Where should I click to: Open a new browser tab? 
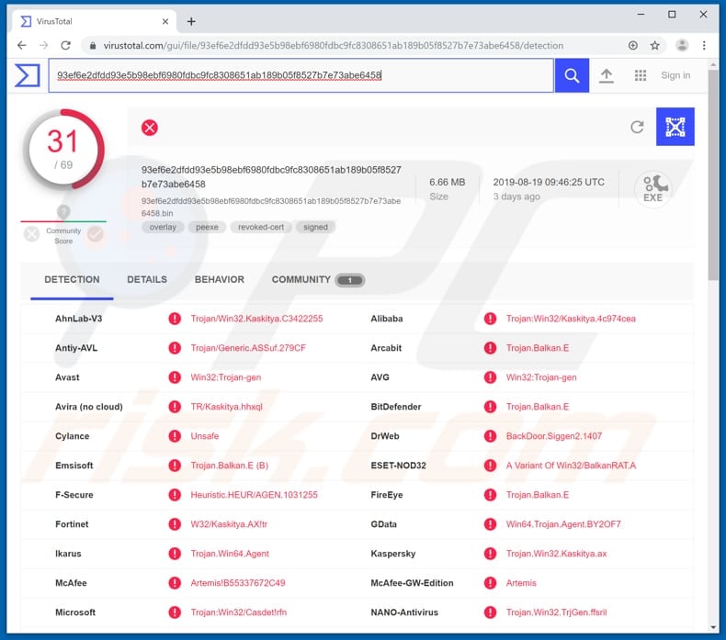(191, 21)
